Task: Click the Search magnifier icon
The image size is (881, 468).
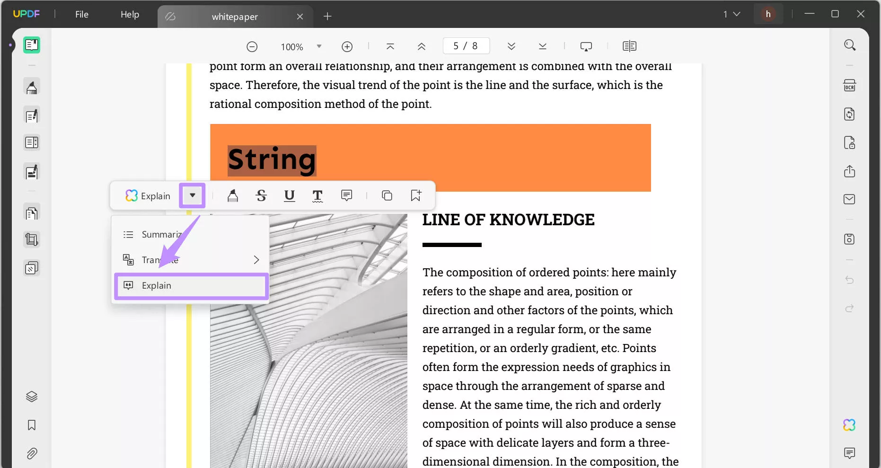Action: (x=850, y=45)
